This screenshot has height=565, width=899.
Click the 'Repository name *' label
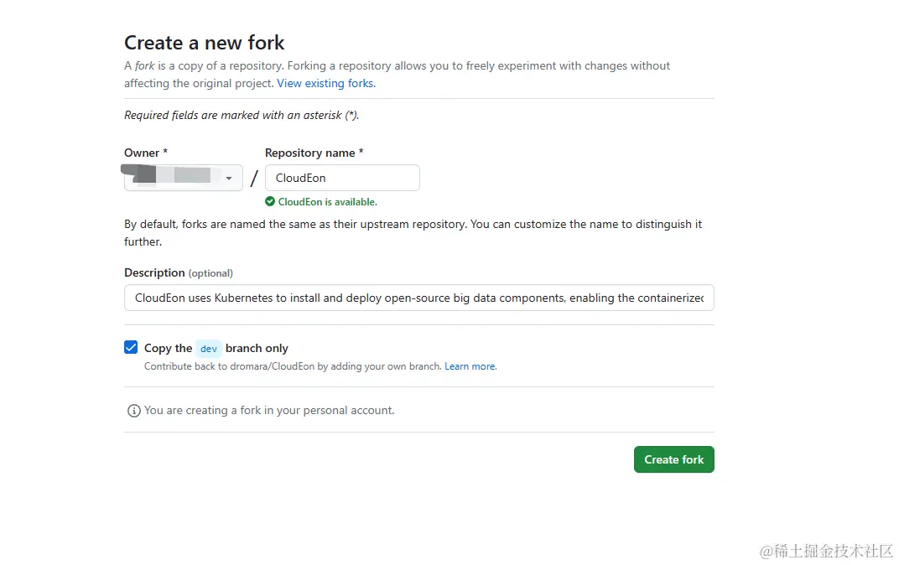coord(314,153)
